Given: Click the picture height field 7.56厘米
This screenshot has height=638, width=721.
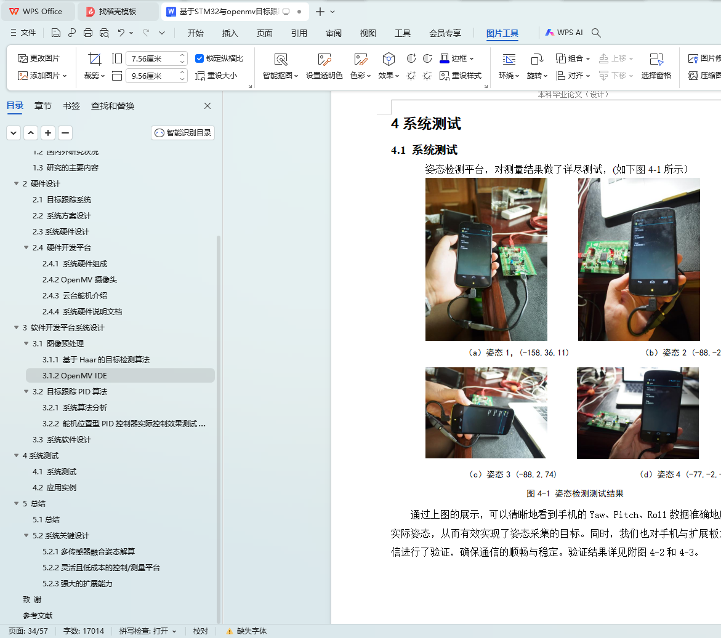Looking at the screenshot, I should click(x=156, y=58).
